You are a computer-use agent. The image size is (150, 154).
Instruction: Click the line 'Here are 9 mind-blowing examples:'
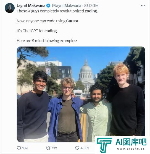pos(47,41)
